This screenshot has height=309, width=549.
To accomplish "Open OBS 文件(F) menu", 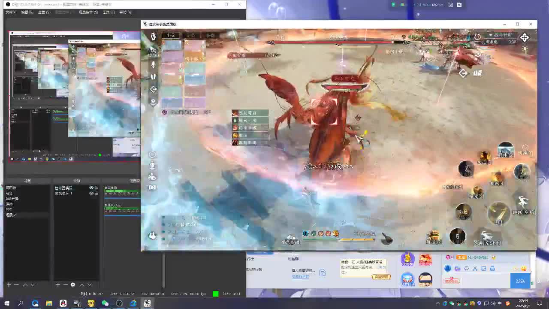I will pos(11,12).
